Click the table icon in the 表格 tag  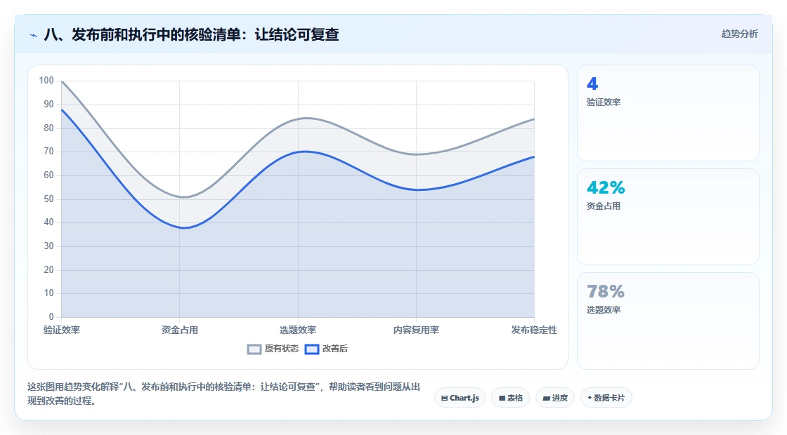[502, 399]
